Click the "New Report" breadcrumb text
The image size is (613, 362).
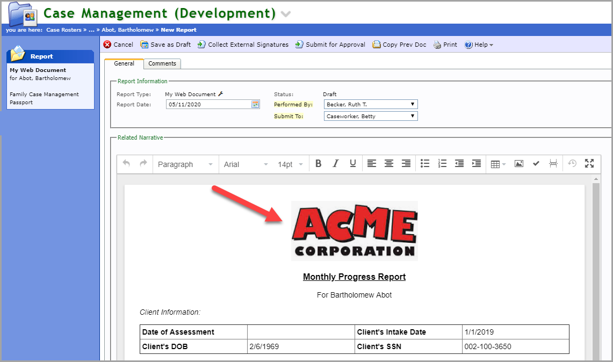click(179, 30)
